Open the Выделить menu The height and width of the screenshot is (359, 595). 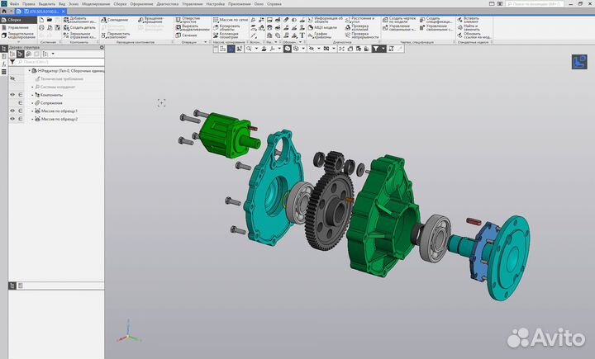pos(46,4)
